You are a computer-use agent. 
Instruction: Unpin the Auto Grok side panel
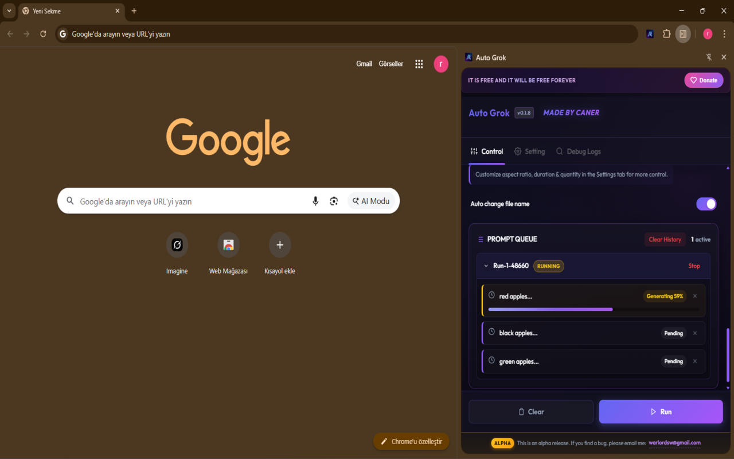tap(709, 57)
